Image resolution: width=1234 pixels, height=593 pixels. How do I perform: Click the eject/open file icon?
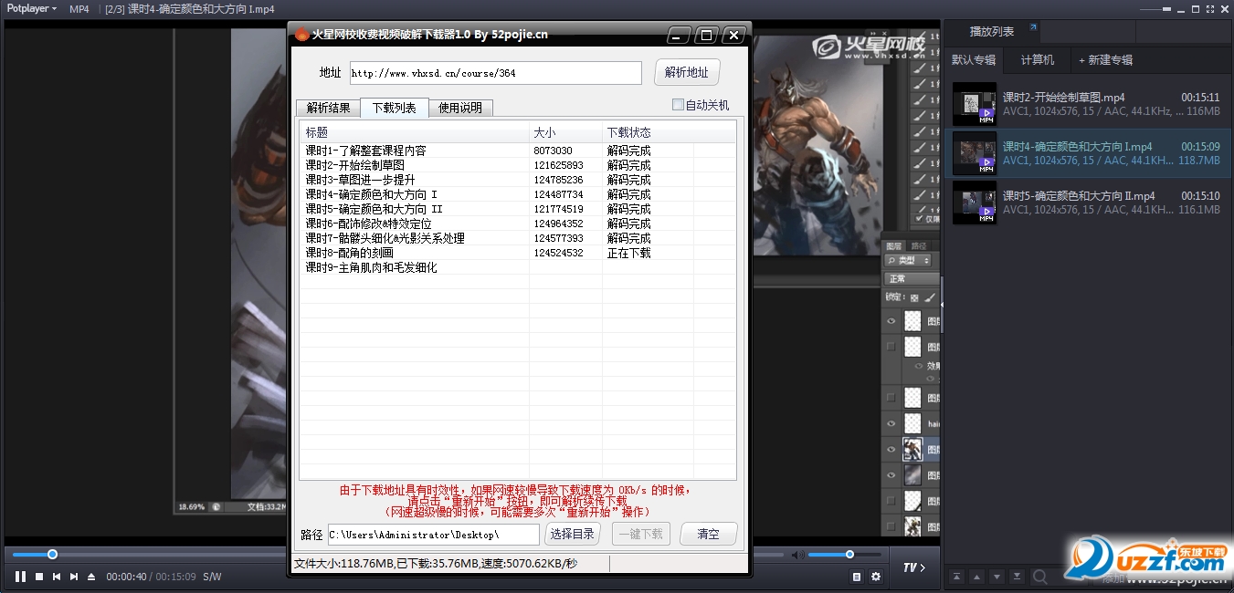click(91, 577)
